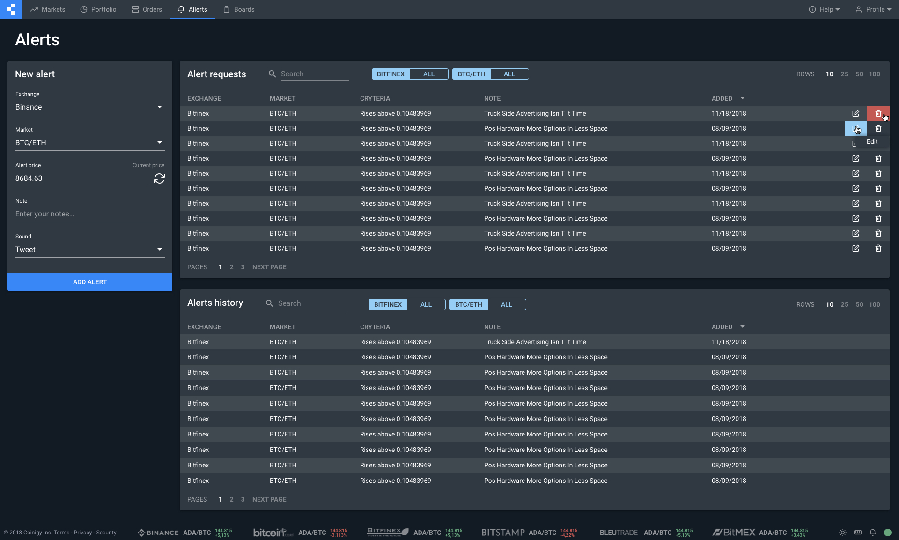Expand the Sound dropdown set to Tweet

click(89, 250)
